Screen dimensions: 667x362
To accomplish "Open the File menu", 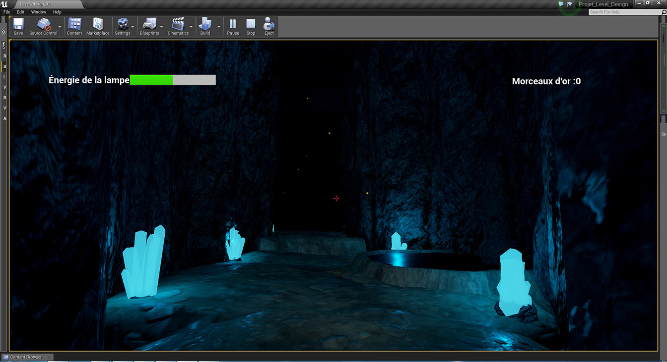I will pos(7,12).
